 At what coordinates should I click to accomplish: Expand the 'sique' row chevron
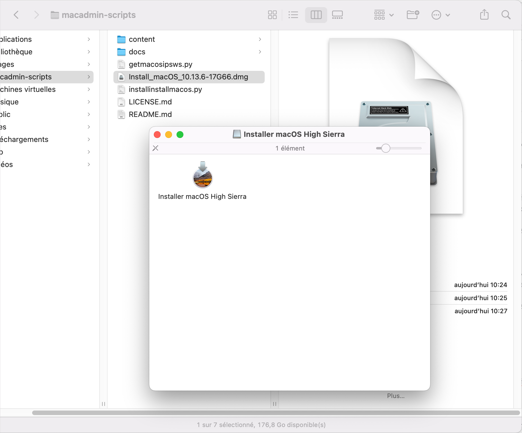(89, 102)
